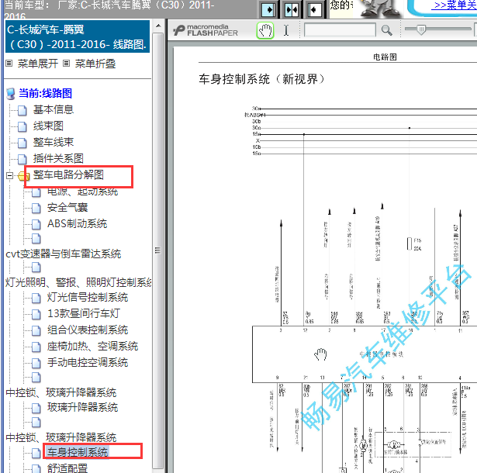This screenshot has height=473, width=477.
Task: Open cvt变速器与倒车雷达系统 item
Action: (x=64, y=254)
